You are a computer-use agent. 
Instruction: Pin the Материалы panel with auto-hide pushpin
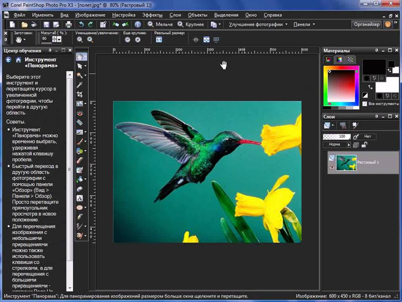(376, 50)
